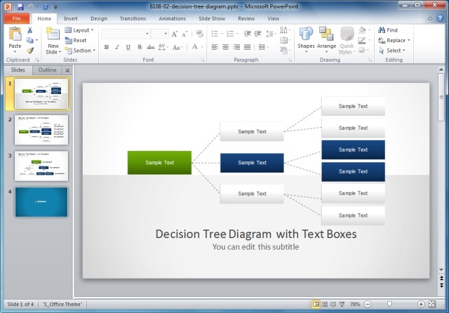The width and height of the screenshot is (449, 313).
Task: Open Shape Fill color options
Action: pos(364,29)
